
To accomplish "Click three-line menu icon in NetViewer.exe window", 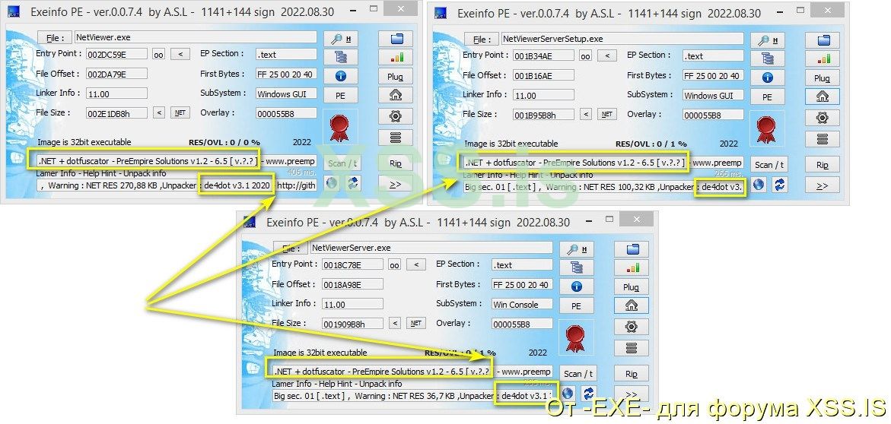I will point(396,138).
